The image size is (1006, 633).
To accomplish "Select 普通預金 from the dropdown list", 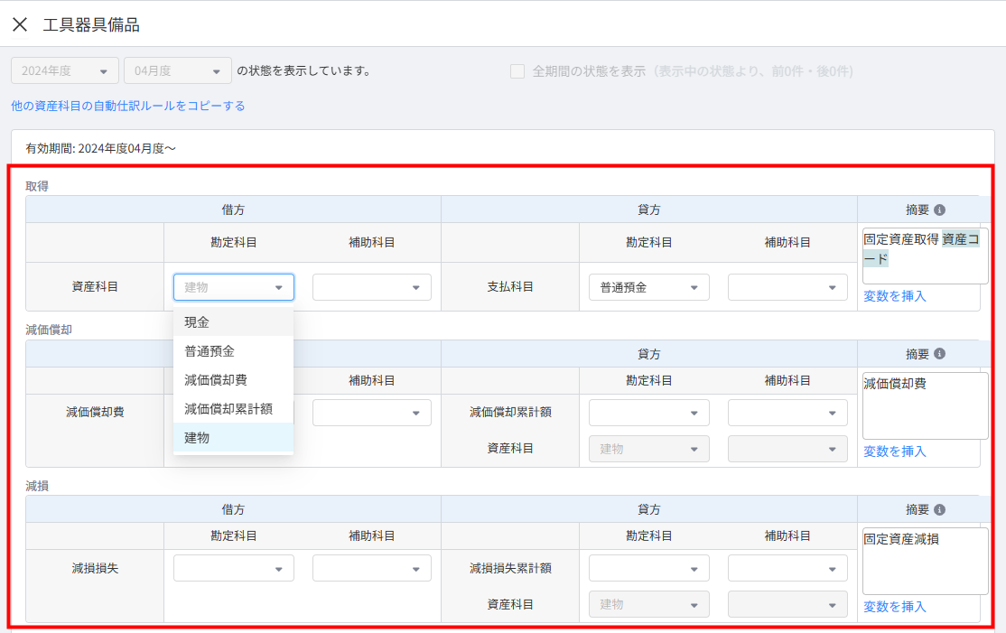I will click(x=233, y=350).
